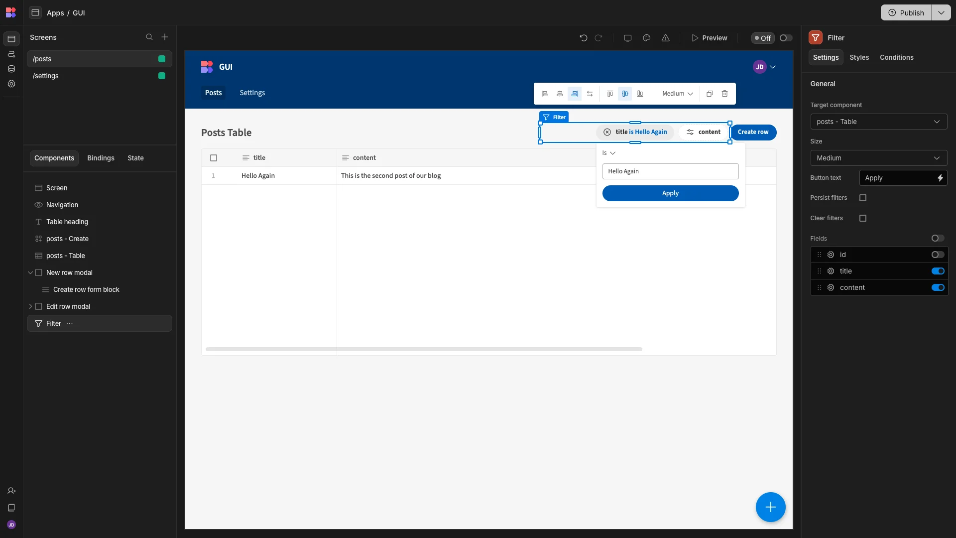Viewport: 956px width, 538px height.
Task: Click the Apps breadcrumb link
Action: click(x=55, y=13)
